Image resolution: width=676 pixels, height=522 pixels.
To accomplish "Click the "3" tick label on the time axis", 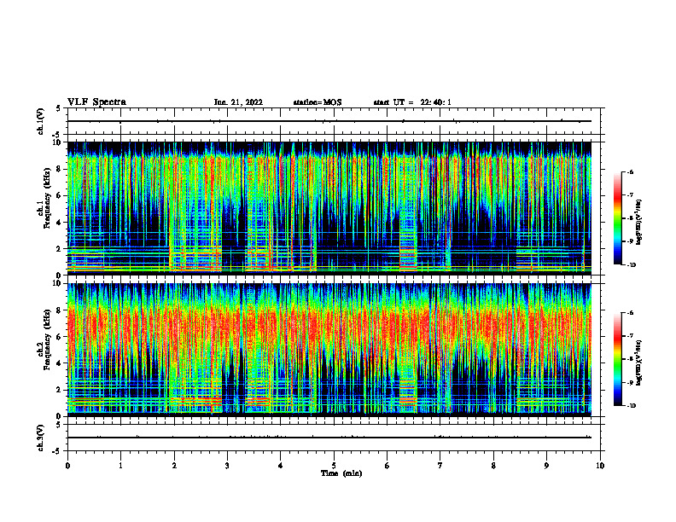I will pos(227,466).
